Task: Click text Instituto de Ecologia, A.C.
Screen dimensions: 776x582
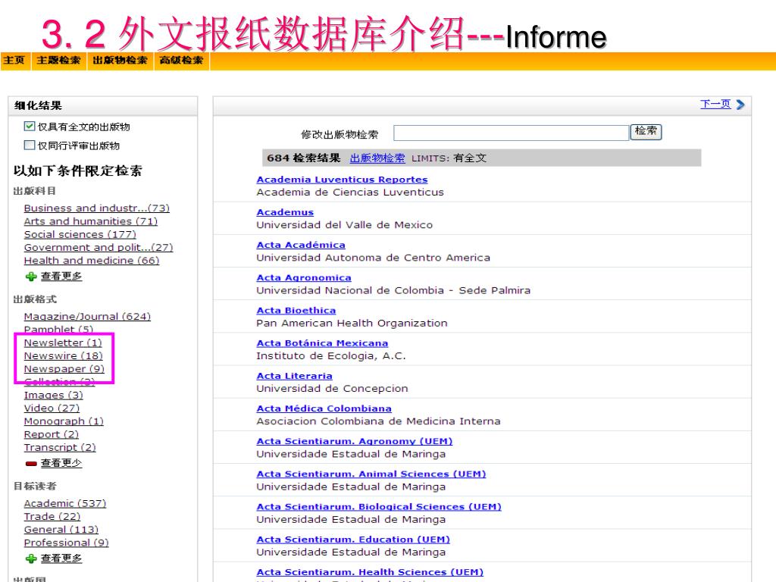Action: (331, 356)
